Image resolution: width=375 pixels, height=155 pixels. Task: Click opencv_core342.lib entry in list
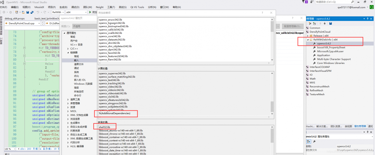[109, 36]
